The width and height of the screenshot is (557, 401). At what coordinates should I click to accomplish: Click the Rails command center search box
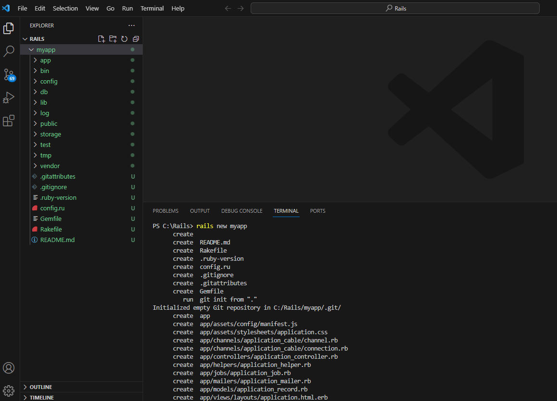click(395, 8)
